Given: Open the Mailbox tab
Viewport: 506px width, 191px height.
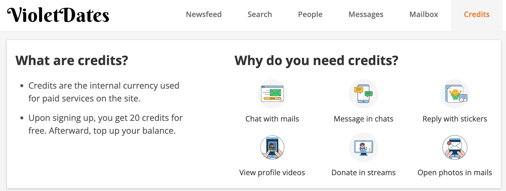Looking at the screenshot, I should tap(424, 14).
